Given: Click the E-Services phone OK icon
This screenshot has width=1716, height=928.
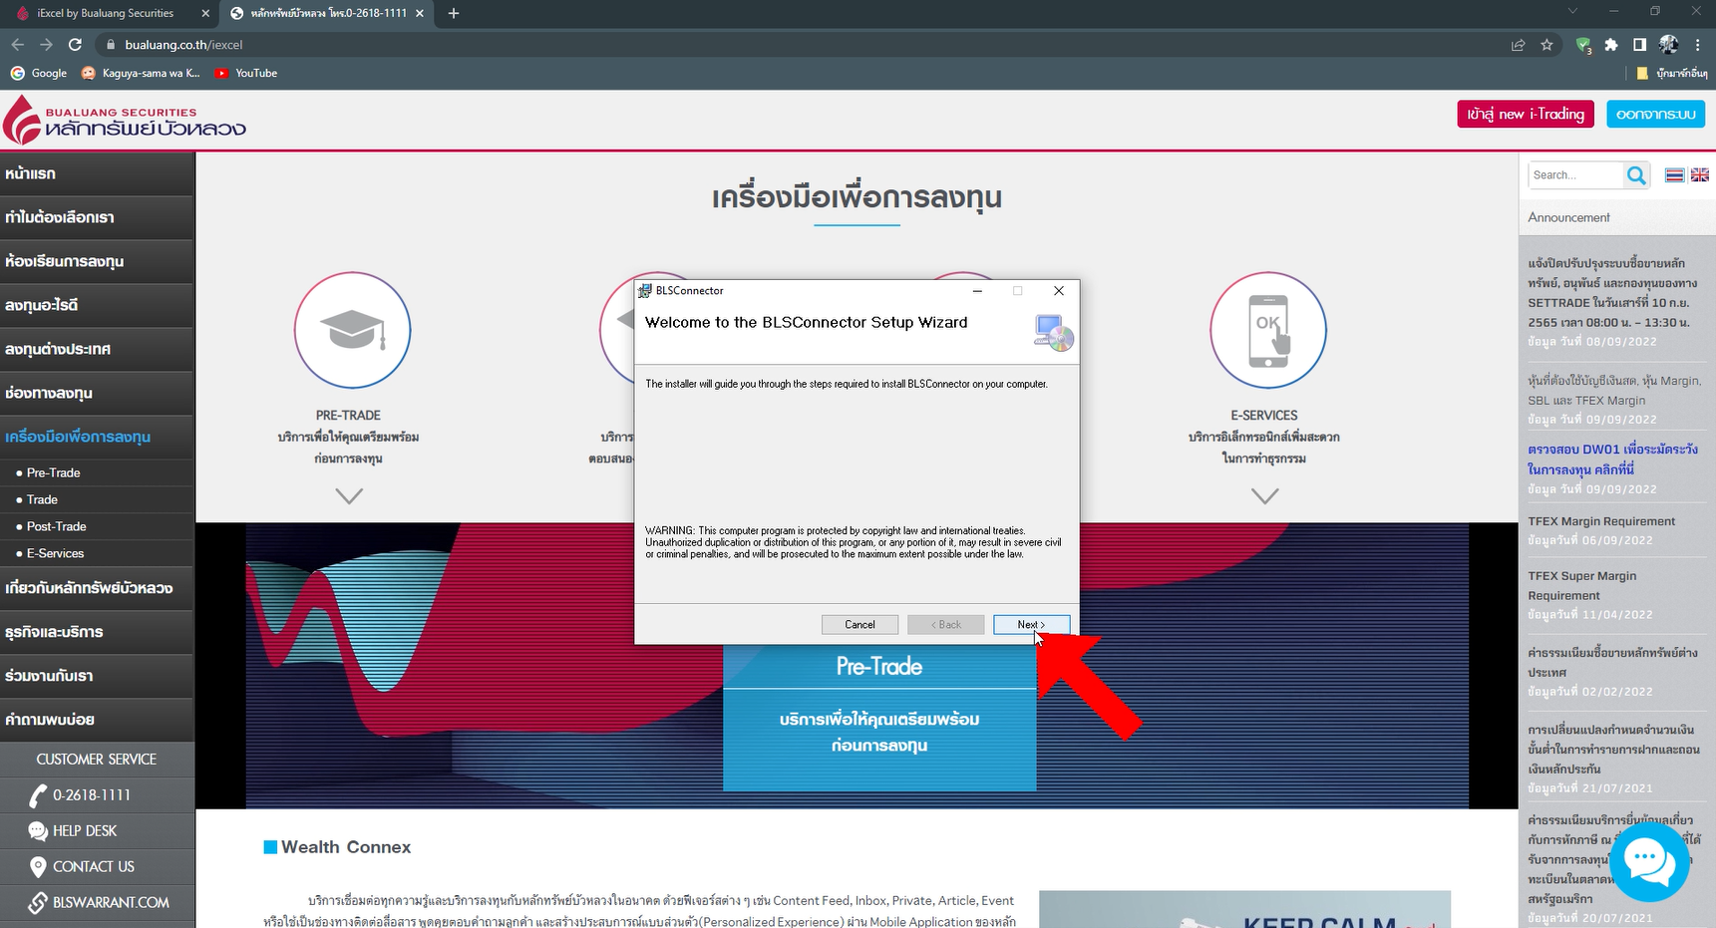Looking at the screenshot, I should click(x=1267, y=330).
